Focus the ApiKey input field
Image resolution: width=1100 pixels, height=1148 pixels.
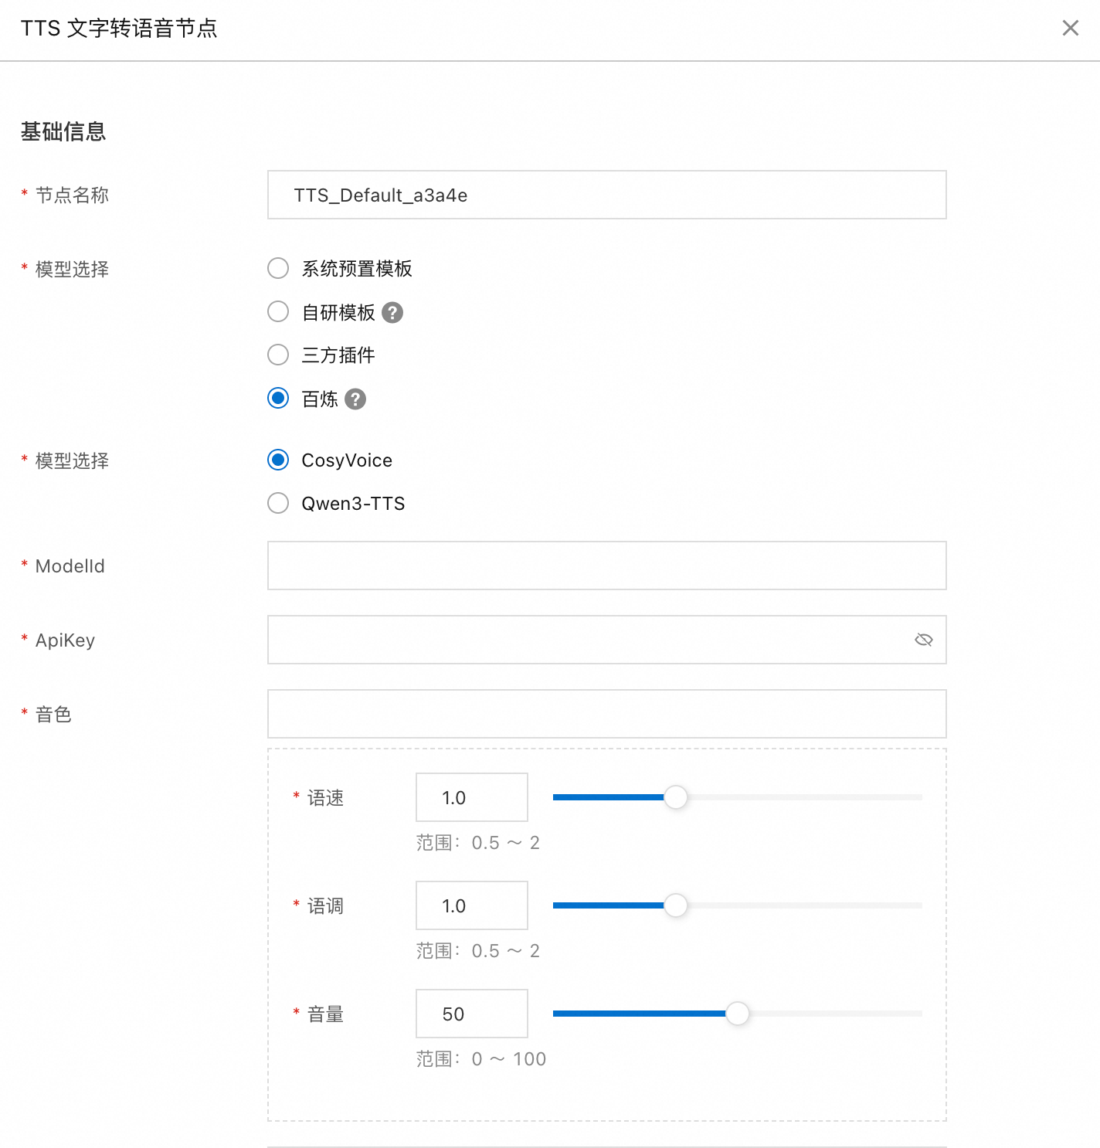click(607, 640)
